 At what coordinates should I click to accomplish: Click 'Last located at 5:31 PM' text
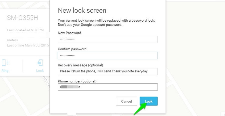[x=25, y=30]
